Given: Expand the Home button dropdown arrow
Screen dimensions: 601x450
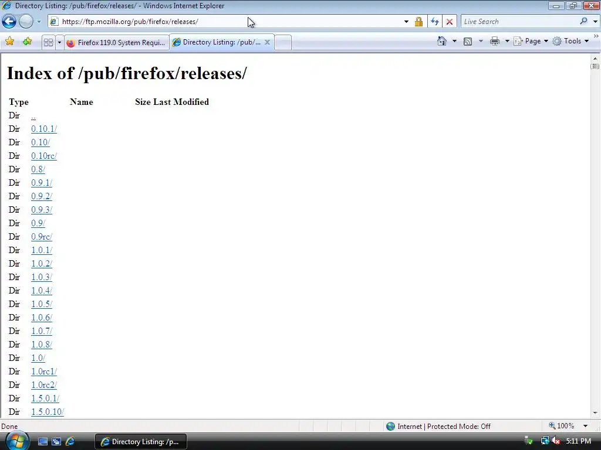Looking at the screenshot, I should click(x=455, y=41).
